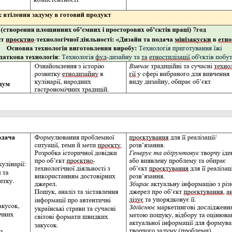
Task: Click the text «кулінарії:» in the left column
Action: pyautogui.click(x=13, y=164)
